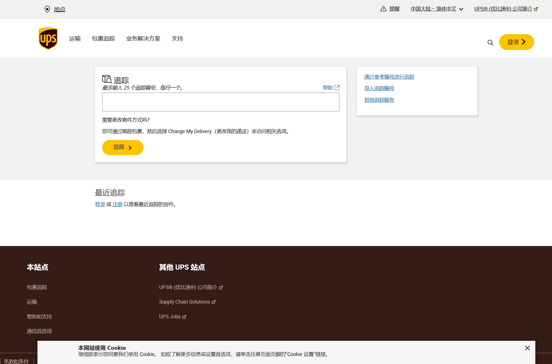Open 通过参考编号进行追踪 link

click(x=389, y=77)
